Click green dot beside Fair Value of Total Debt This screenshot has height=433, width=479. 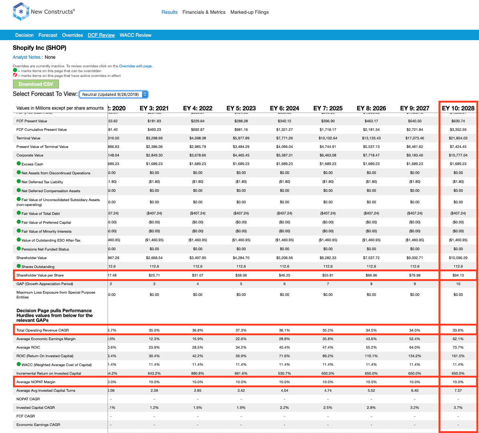pos(19,213)
